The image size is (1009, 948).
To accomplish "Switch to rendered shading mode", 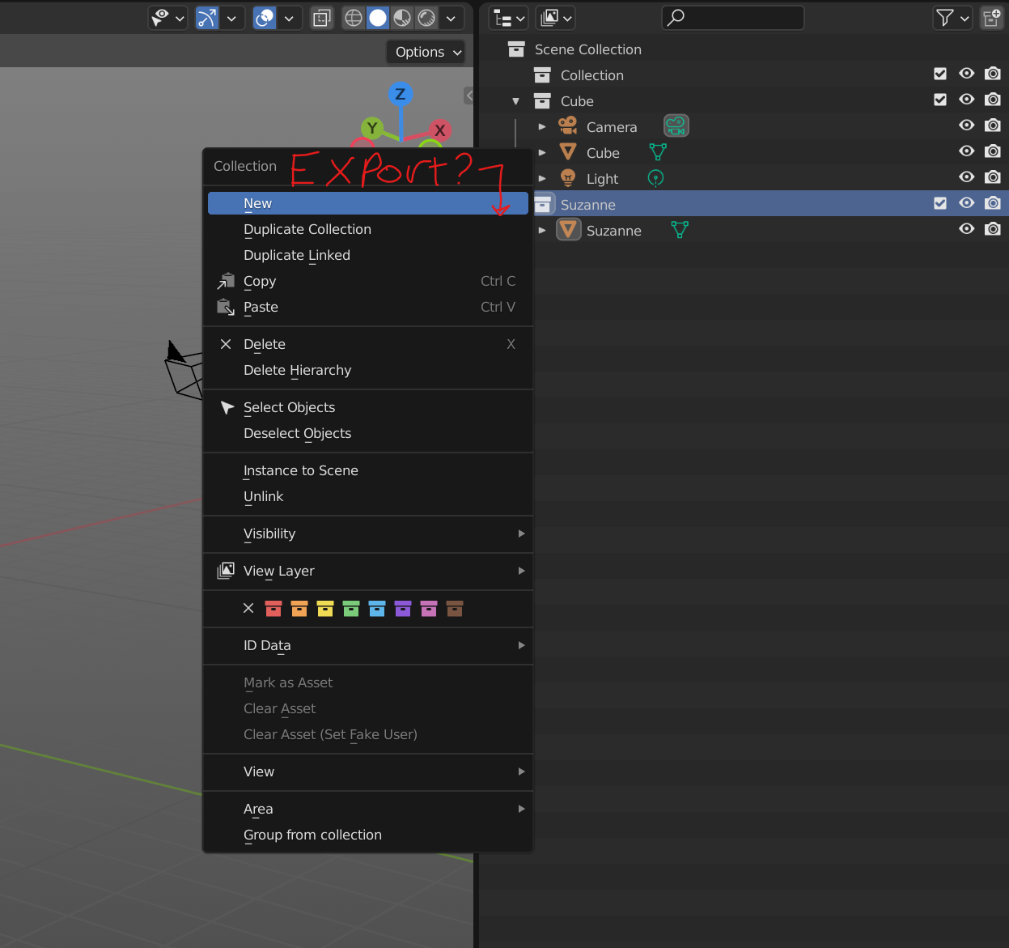I will tap(426, 18).
